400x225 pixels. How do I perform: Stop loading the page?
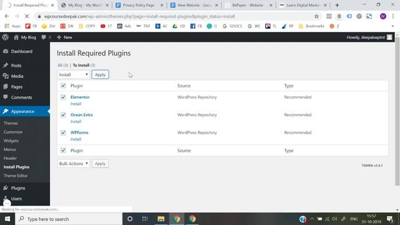pos(27,16)
